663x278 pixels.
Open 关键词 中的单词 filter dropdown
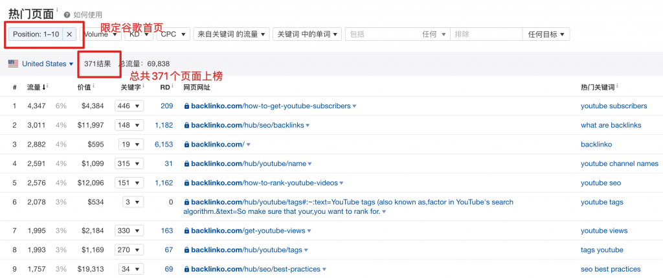click(x=307, y=34)
